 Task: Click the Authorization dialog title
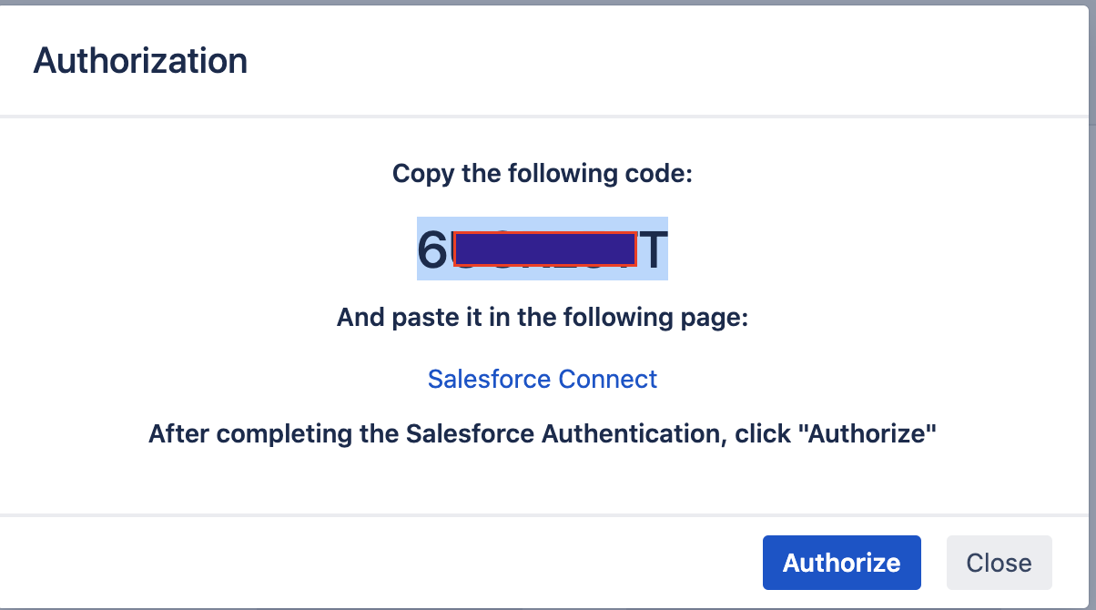point(140,61)
